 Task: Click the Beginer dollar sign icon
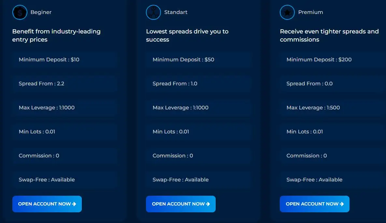(20, 12)
